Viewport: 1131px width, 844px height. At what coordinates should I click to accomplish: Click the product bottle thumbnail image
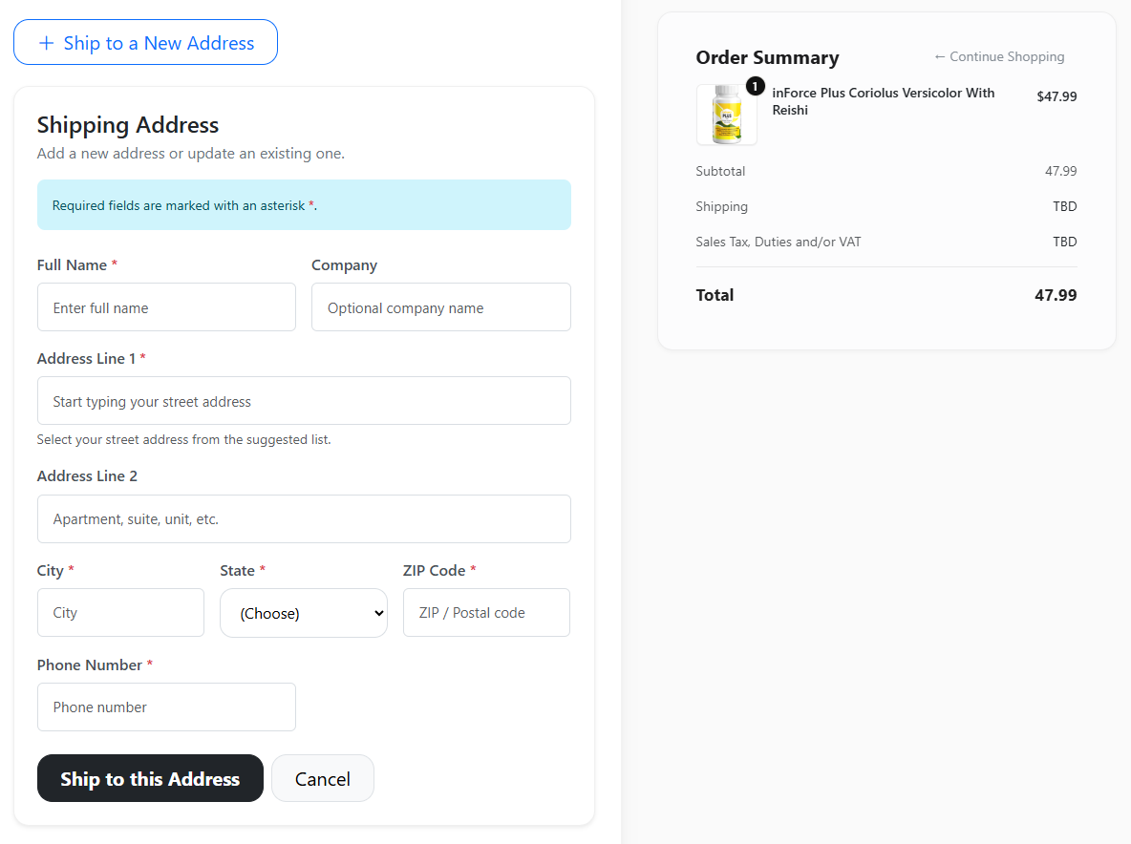726,115
